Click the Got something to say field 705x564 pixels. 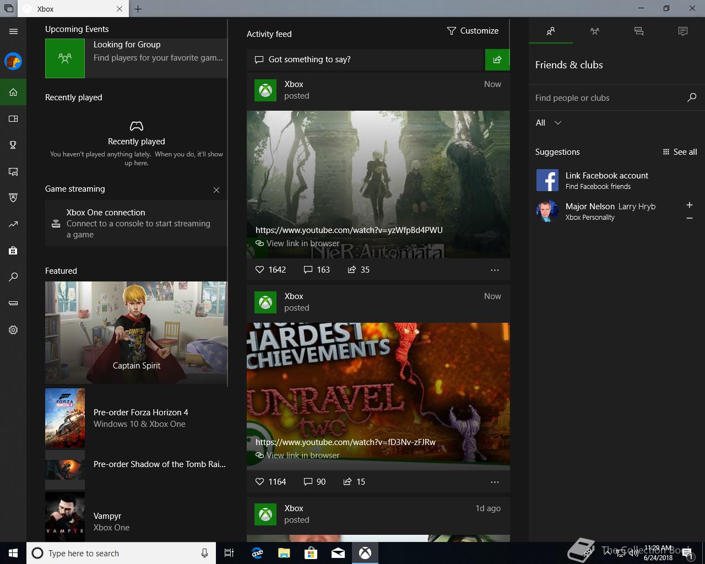(x=365, y=59)
